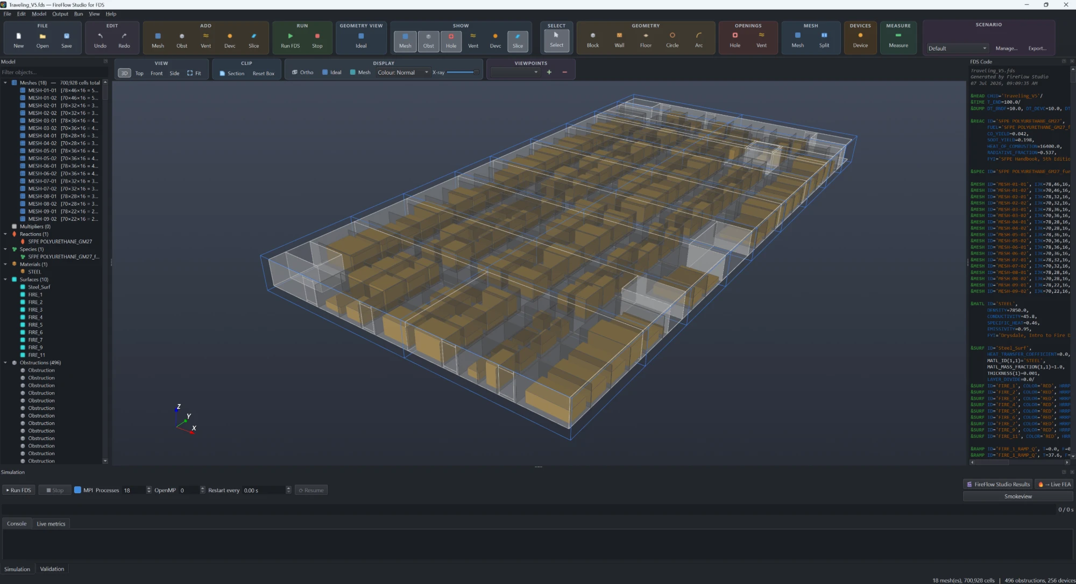Image resolution: width=1076 pixels, height=584 pixels.
Task: Add a Slice from ADD group
Action: (x=254, y=40)
